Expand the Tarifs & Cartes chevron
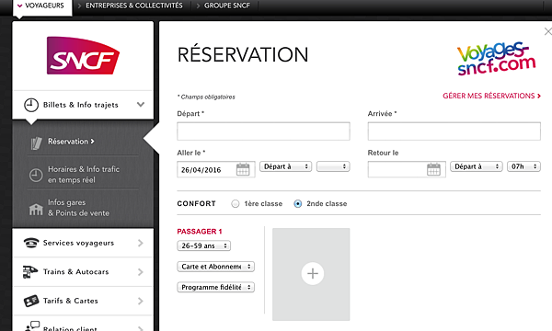The width and height of the screenshot is (552, 331). coord(141,301)
